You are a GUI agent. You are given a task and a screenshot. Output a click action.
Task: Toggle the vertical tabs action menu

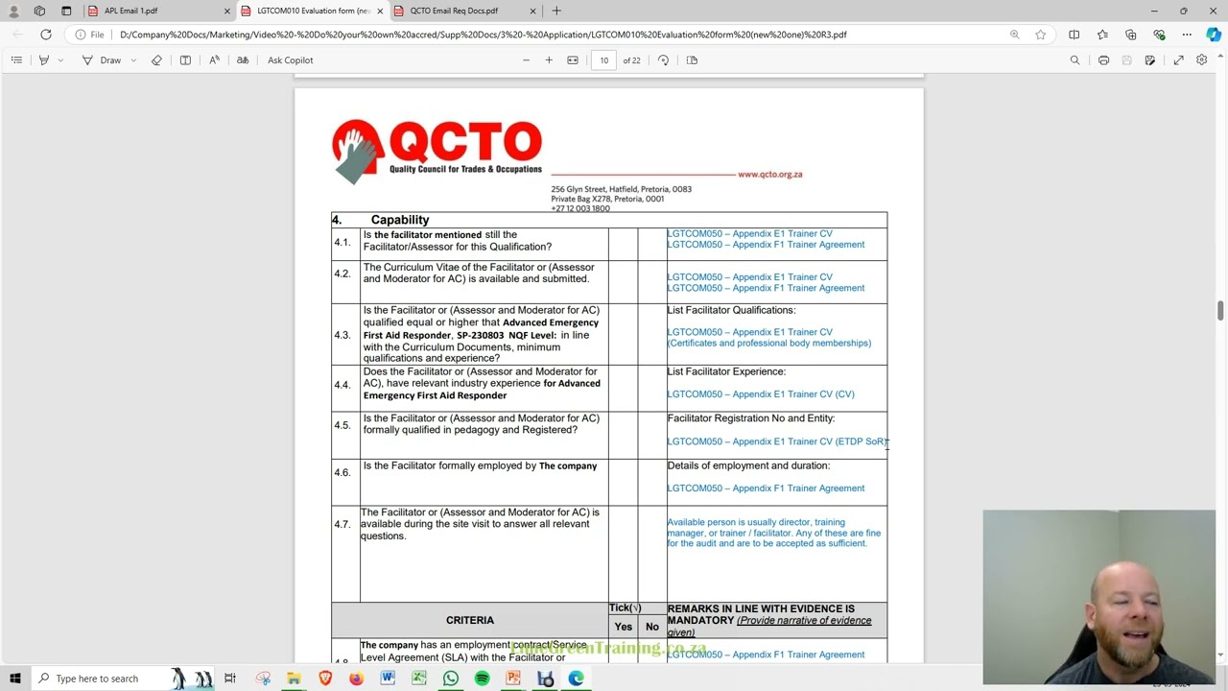66,11
